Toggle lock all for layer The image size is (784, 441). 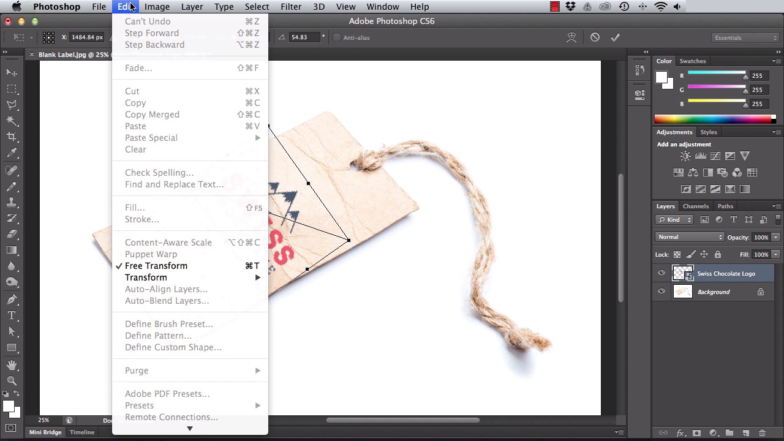click(718, 255)
